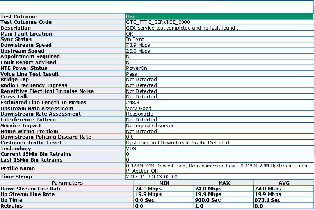Click the Bridge Tap row label
Viewport: 315px width, 210px height.
[x=15, y=80]
